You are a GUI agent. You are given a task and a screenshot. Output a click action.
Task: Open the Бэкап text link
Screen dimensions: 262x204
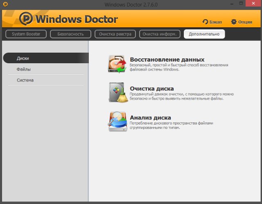click(x=216, y=22)
